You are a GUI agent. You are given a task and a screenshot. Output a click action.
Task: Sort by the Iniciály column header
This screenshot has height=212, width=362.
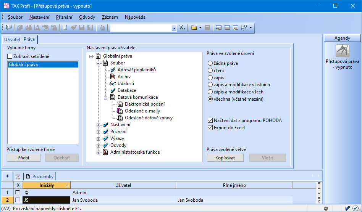pos(47,185)
